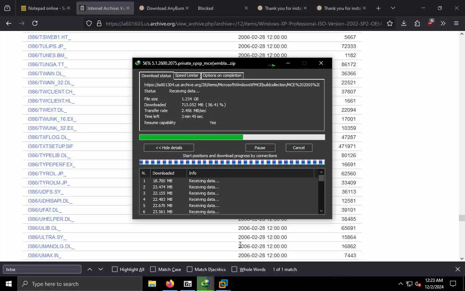
Task: Toggle Match Diacritics checkbox
Action: 190,269
